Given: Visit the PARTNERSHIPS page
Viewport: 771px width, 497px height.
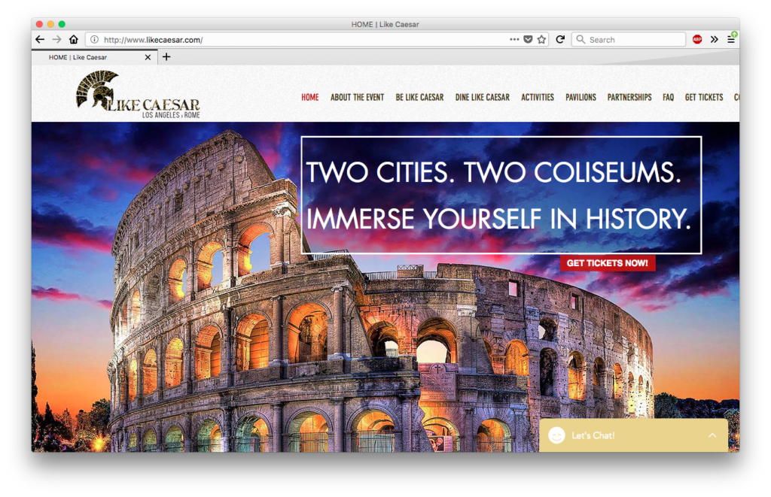Looking at the screenshot, I should click(629, 97).
